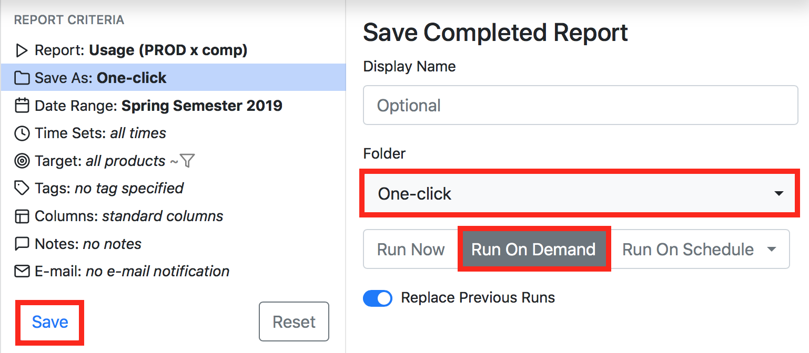Screen dimensions: 809x353
Task: Click the bullseye Target icon
Action: coord(22,161)
